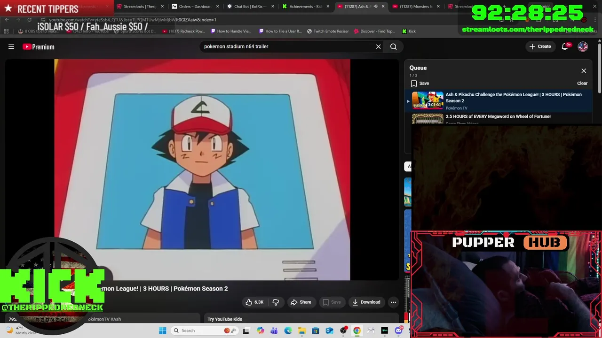Open YouTube notifications bell
This screenshot has width=602, height=338.
(565, 46)
